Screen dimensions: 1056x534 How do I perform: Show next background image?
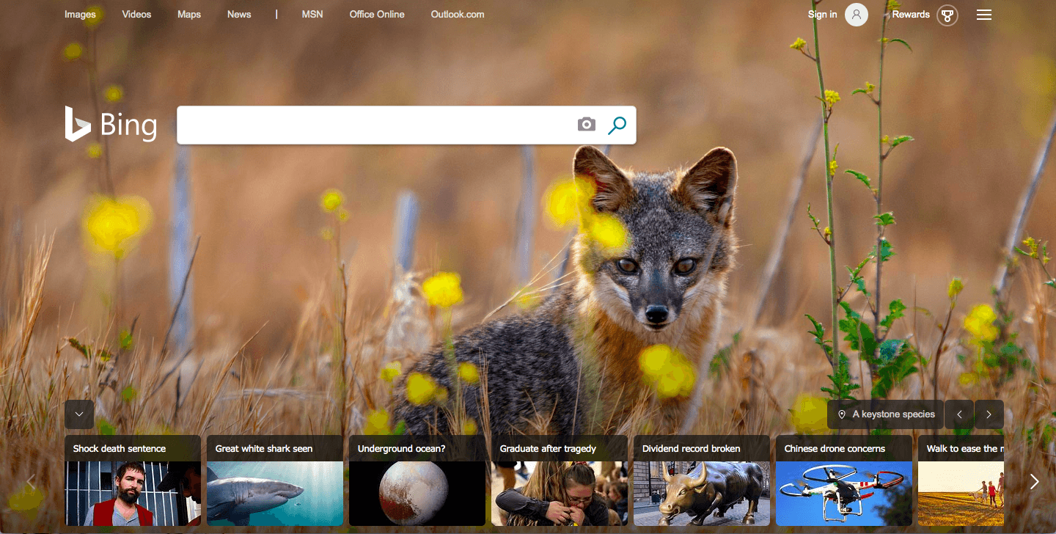[x=989, y=414]
